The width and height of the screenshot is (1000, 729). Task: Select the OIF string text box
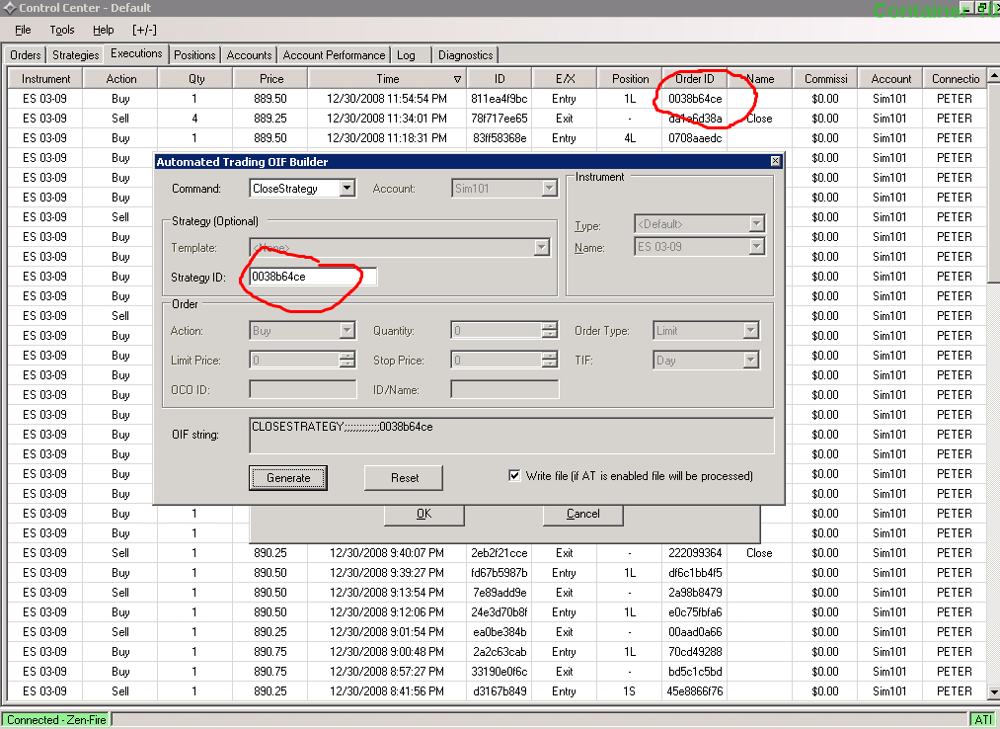(x=510, y=435)
